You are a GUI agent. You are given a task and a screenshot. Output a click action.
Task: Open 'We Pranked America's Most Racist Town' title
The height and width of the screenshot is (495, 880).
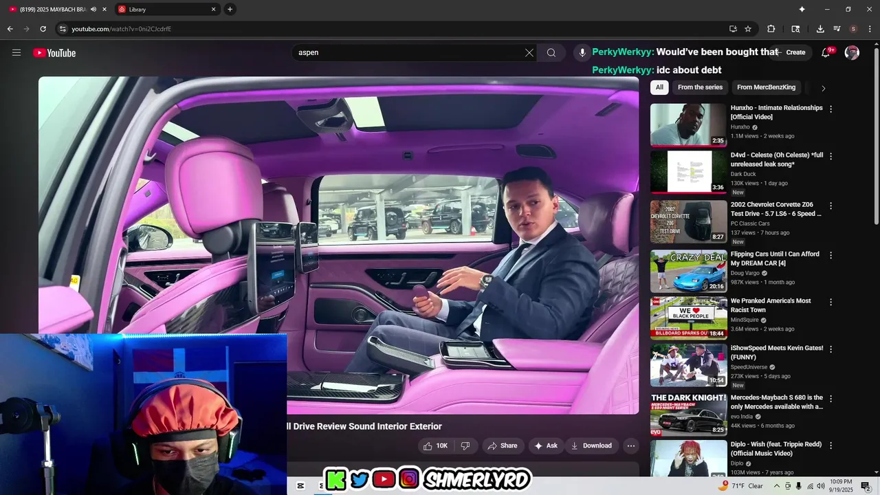(x=771, y=305)
